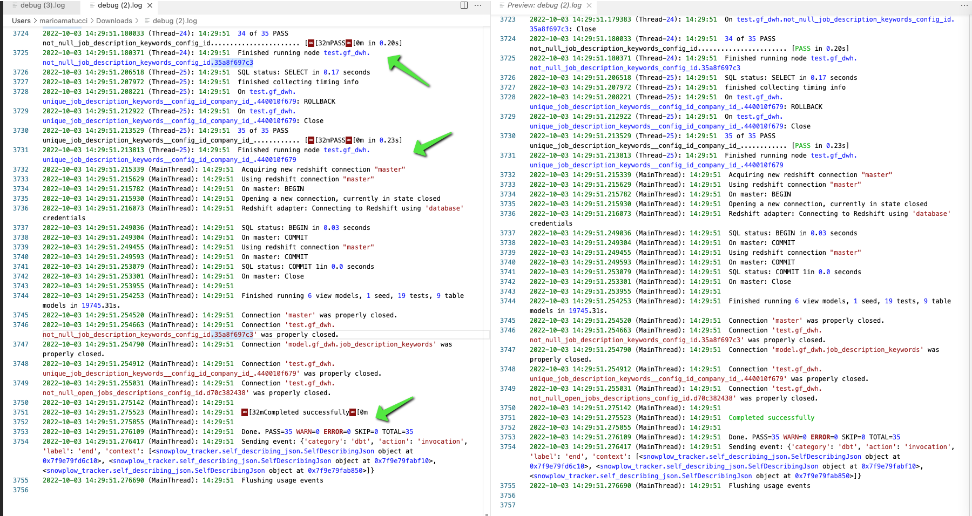Click line number 3744 in left editor
Viewport: 972px width, 516px height.
pyautogui.click(x=21, y=296)
